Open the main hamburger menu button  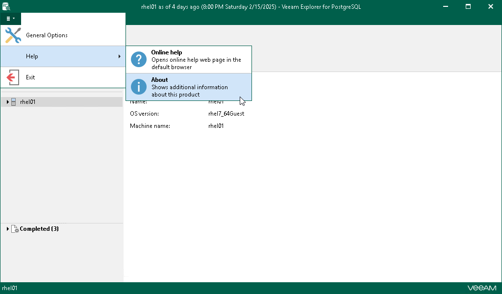pos(11,19)
